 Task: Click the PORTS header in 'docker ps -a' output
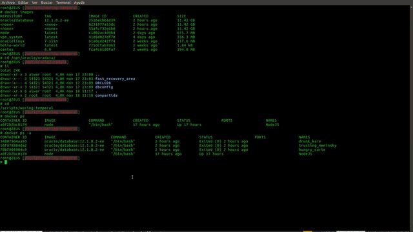tap(260, 137)
